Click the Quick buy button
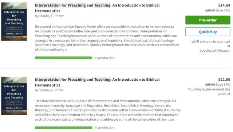Image resolution: width=233 pixels, height=132 pixels. [x=208, y=32]
